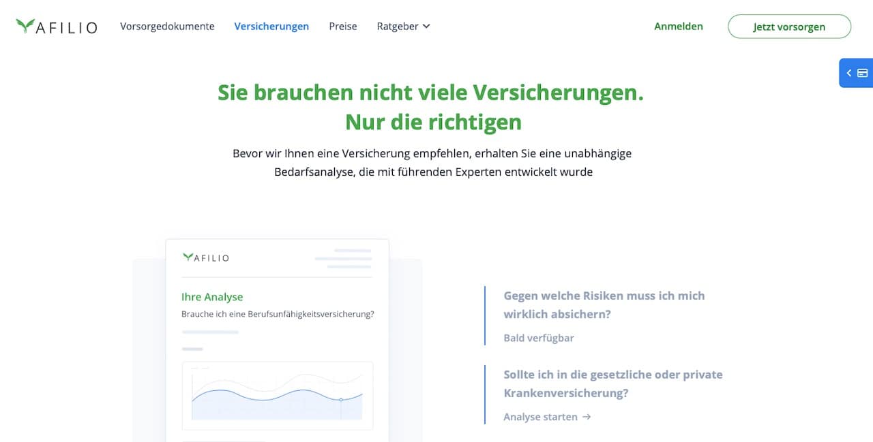Click the "Bald verfügbar" label
The width and height of the screenshot is (873, 442).
(539, 338)
